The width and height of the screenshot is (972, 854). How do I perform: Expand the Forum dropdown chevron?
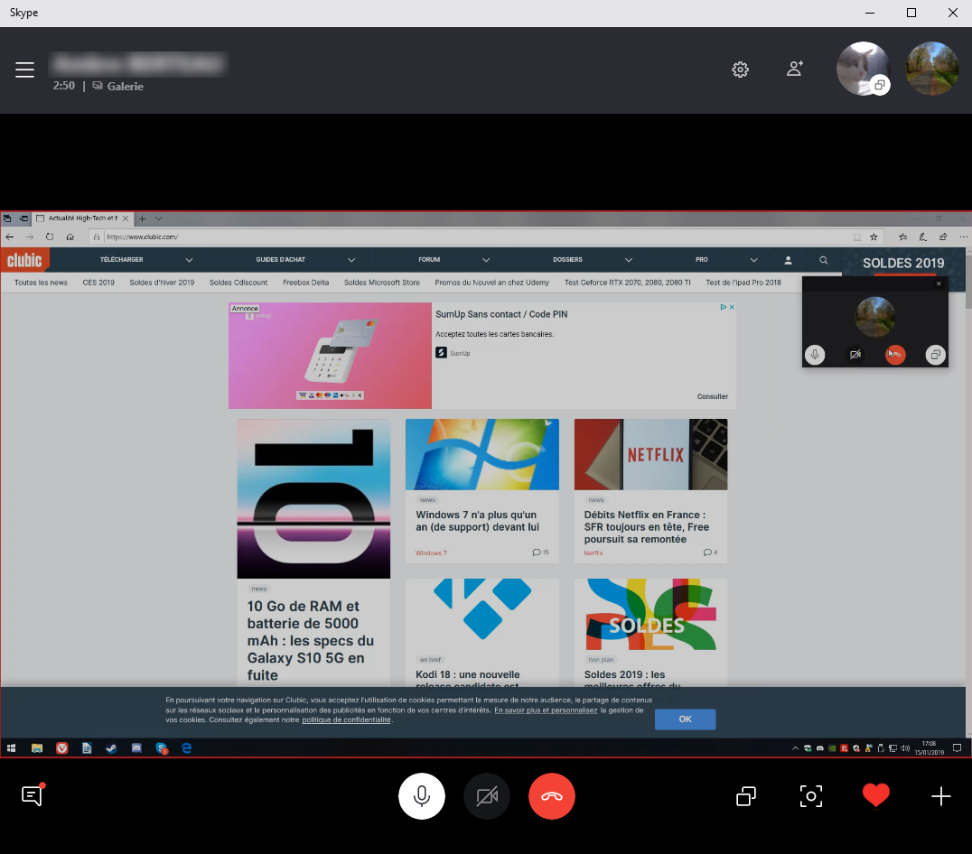(x=486, y=260)
